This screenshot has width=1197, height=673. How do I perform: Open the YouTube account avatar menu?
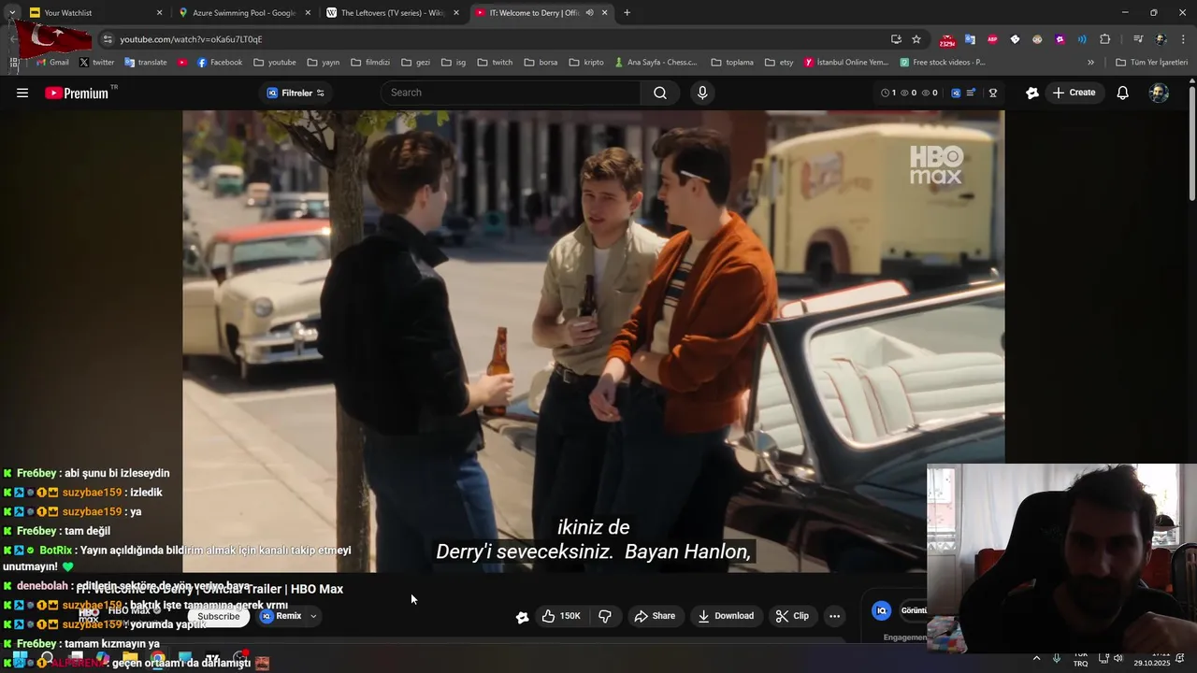click(1159, 93)
